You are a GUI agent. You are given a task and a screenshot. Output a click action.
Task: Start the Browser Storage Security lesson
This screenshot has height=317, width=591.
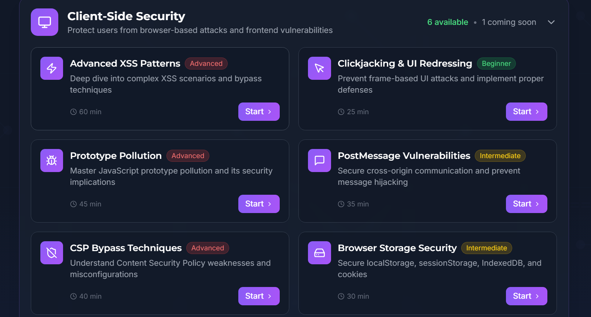pos(526,296)
